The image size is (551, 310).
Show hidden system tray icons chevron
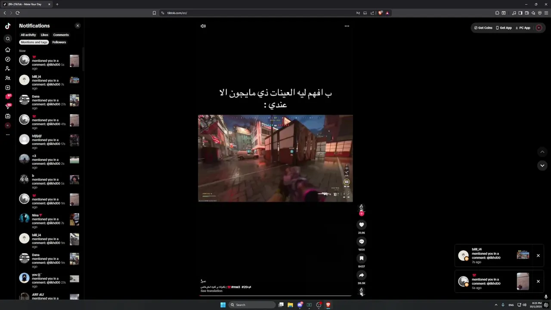click(496, 305)
